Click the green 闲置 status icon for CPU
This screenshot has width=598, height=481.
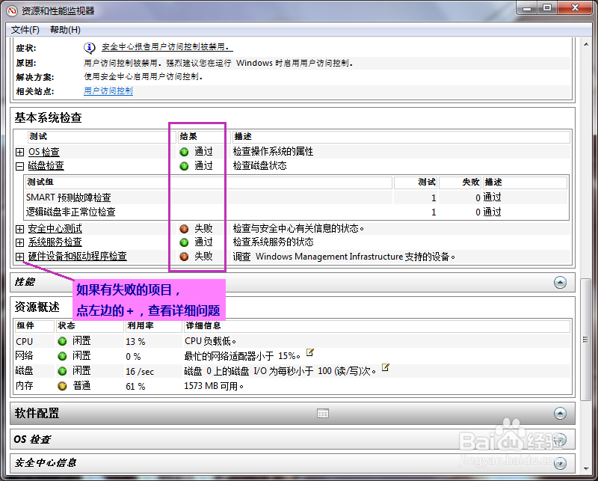tap(61, 343)
